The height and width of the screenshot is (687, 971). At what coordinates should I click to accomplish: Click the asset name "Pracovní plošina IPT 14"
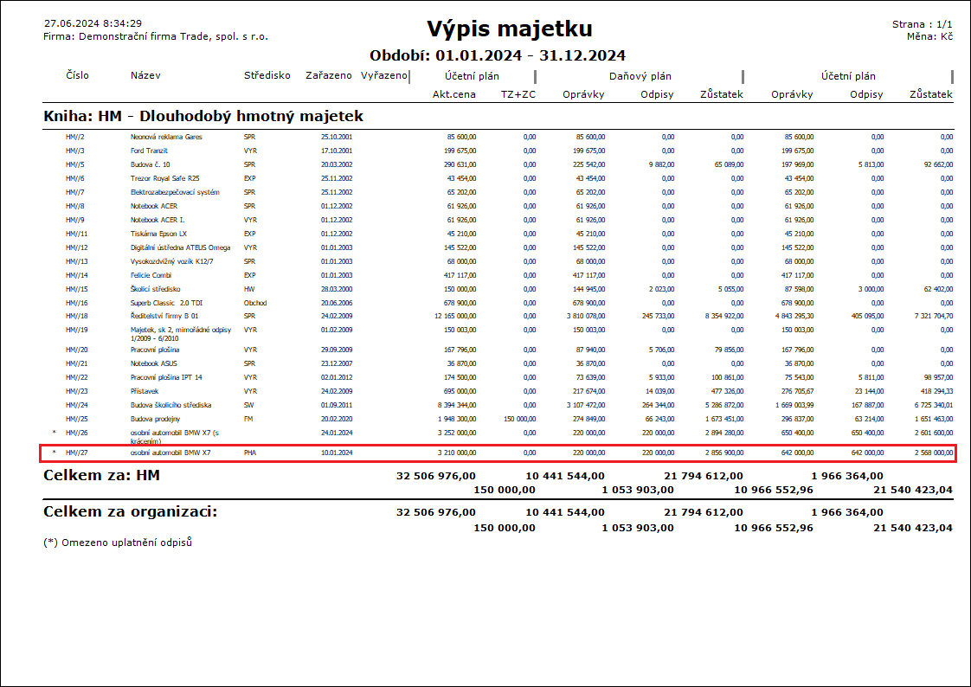click(x=166, y=377)
